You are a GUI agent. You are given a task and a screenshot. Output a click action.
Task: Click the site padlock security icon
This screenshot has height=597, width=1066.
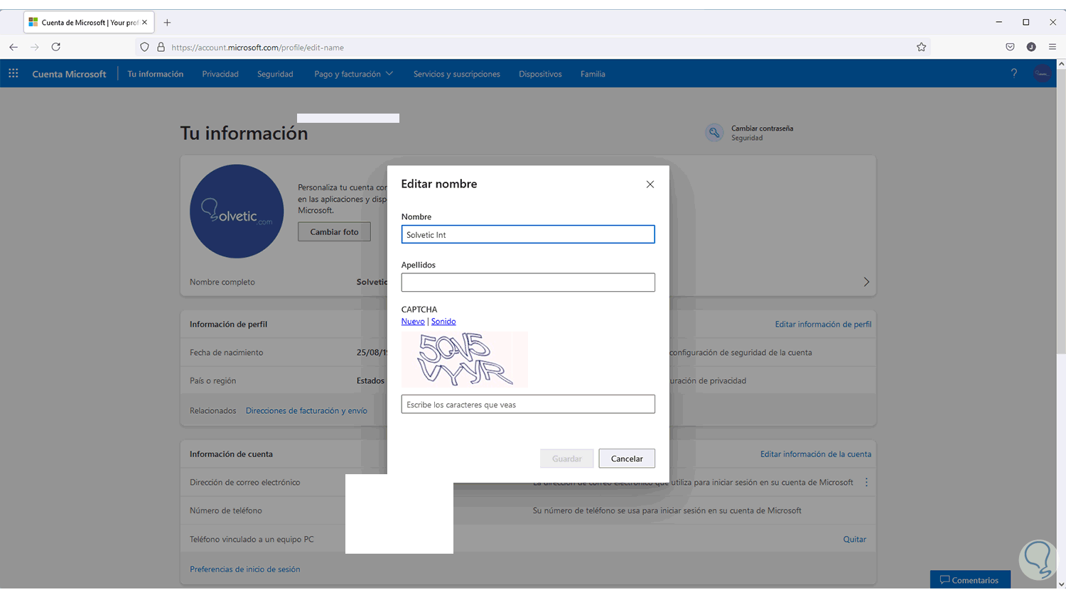coord(161,47)
